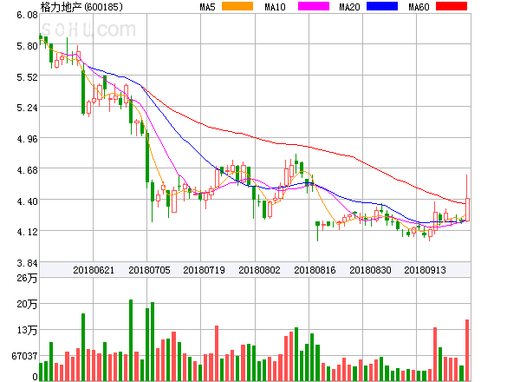Click the 20万 volume axis label
The image size is (520, 382).
tap(27, 304)
